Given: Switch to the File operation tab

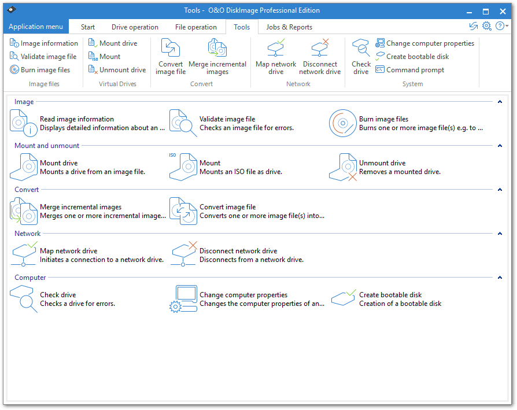Looking at the screenshot, I should [x=196, y=27].
